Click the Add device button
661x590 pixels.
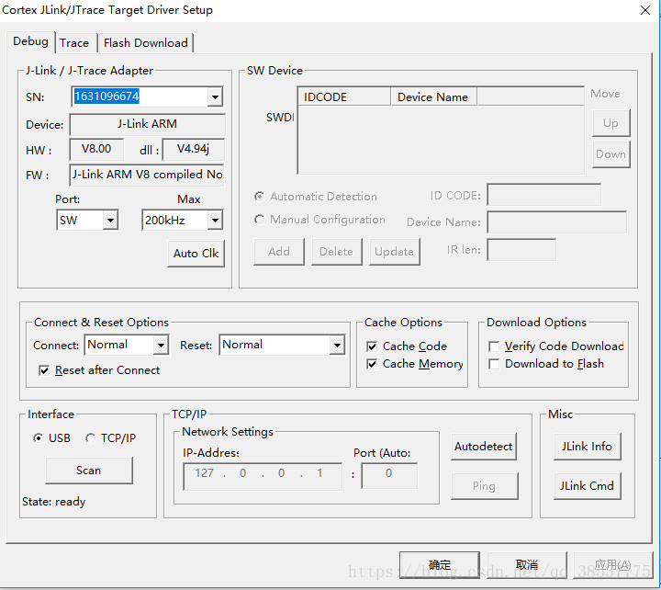(279, 252)
